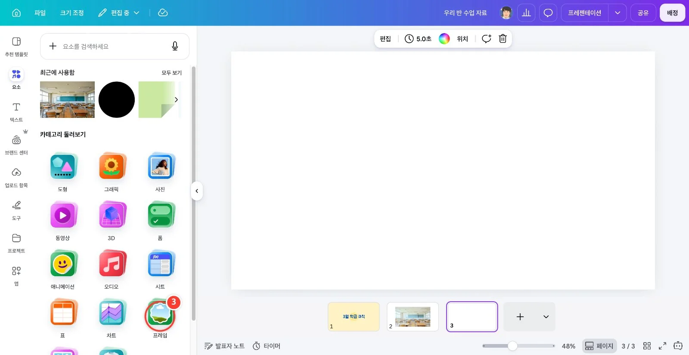Open the 타이머 timer
The image size is (689, 355).
(x=267, y=346)
